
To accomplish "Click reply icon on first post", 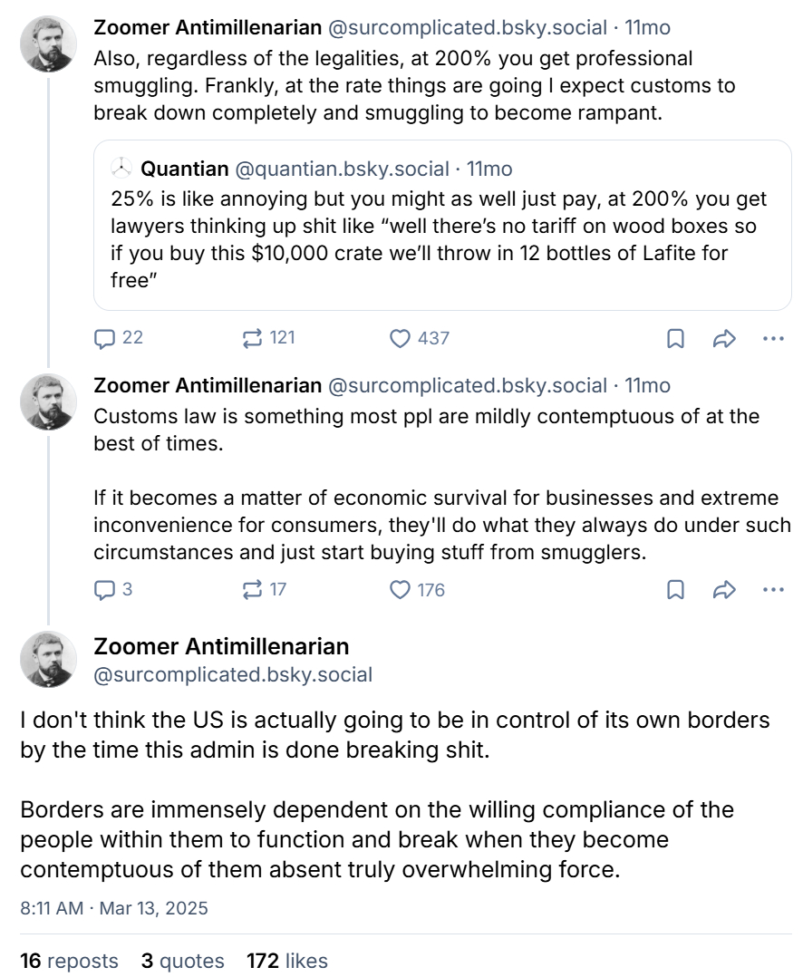I will (106, 338).
